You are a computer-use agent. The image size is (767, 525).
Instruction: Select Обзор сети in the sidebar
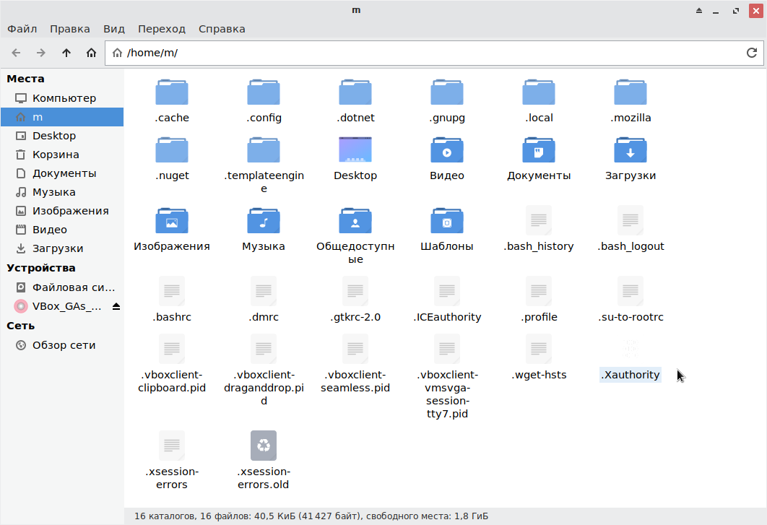pos(64,345)
